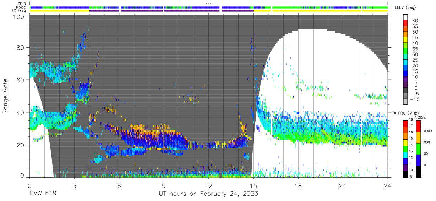
Task: Click the 'TX Freq' row label
Action: (x=18, y=11)
